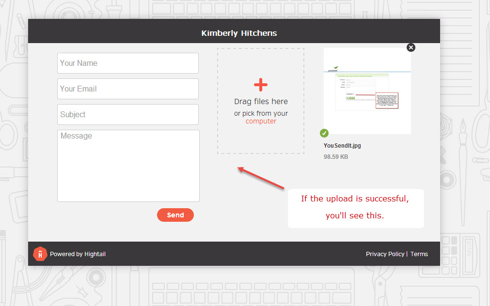Focus the Your Name field

tap(128, 63)
